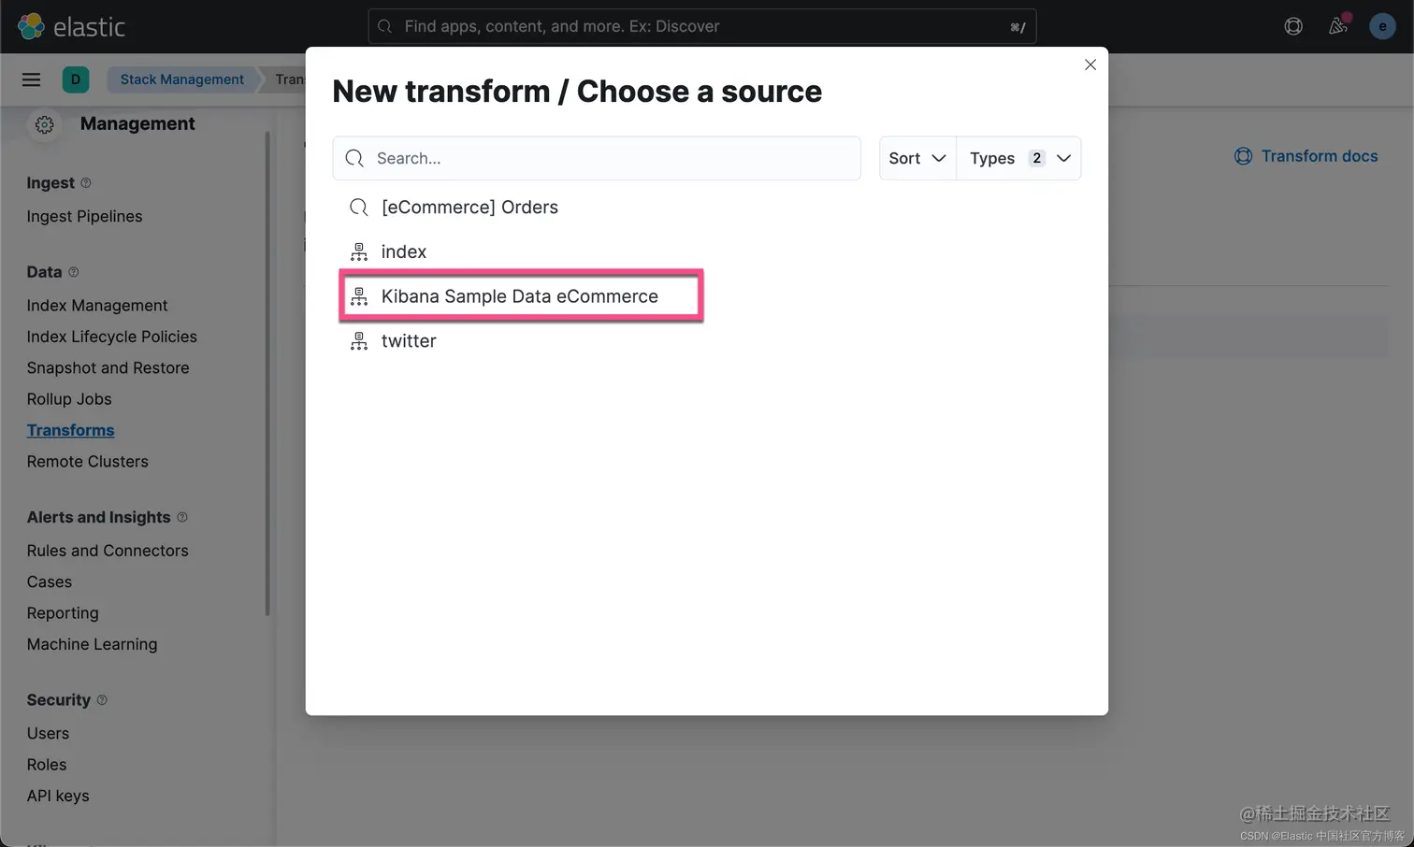Choose the [eCommerce] Orders saved search
Image resolution: width=1414 pixels, height=847 pixels.
click(469, 208)
